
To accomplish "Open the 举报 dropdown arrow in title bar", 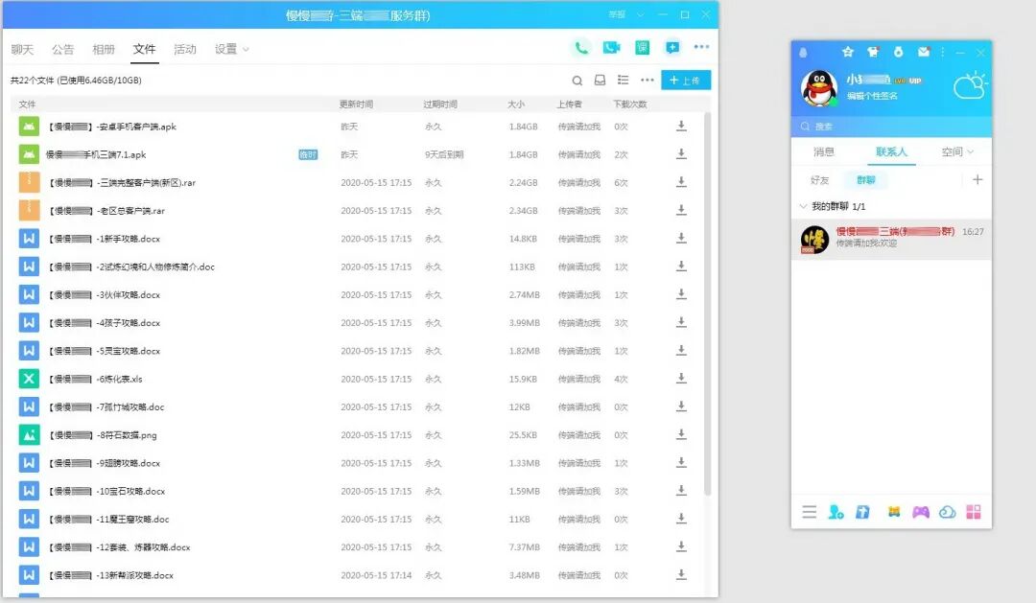I will (x=640, y=14).
